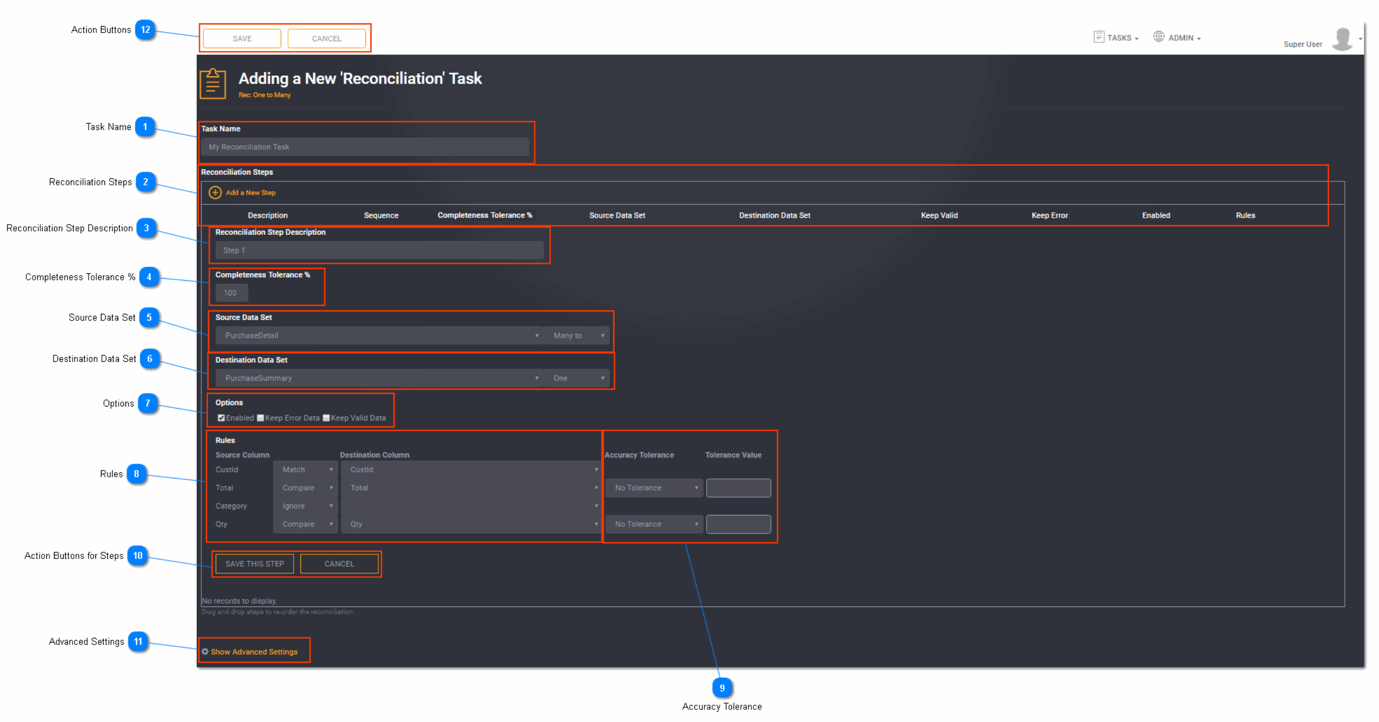Click the Keep Valid column header

(940, 216)
